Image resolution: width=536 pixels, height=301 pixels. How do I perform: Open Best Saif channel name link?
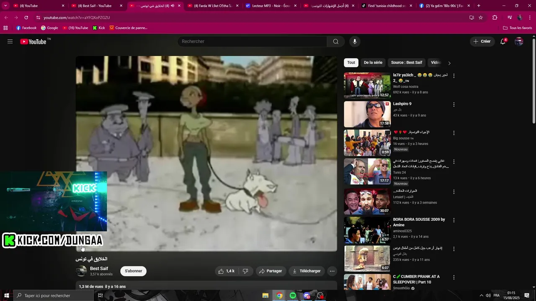99,268
